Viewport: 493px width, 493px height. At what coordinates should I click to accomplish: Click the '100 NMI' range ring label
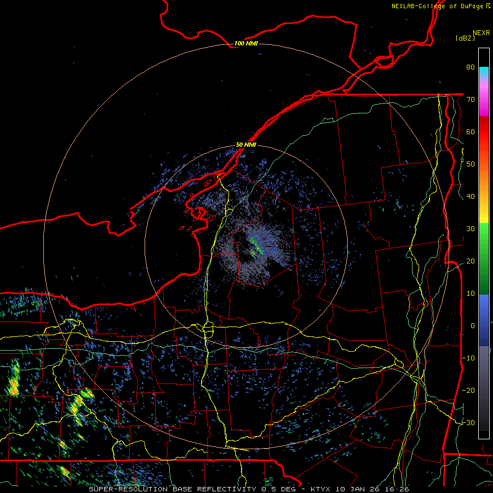[x=246, y=43]
